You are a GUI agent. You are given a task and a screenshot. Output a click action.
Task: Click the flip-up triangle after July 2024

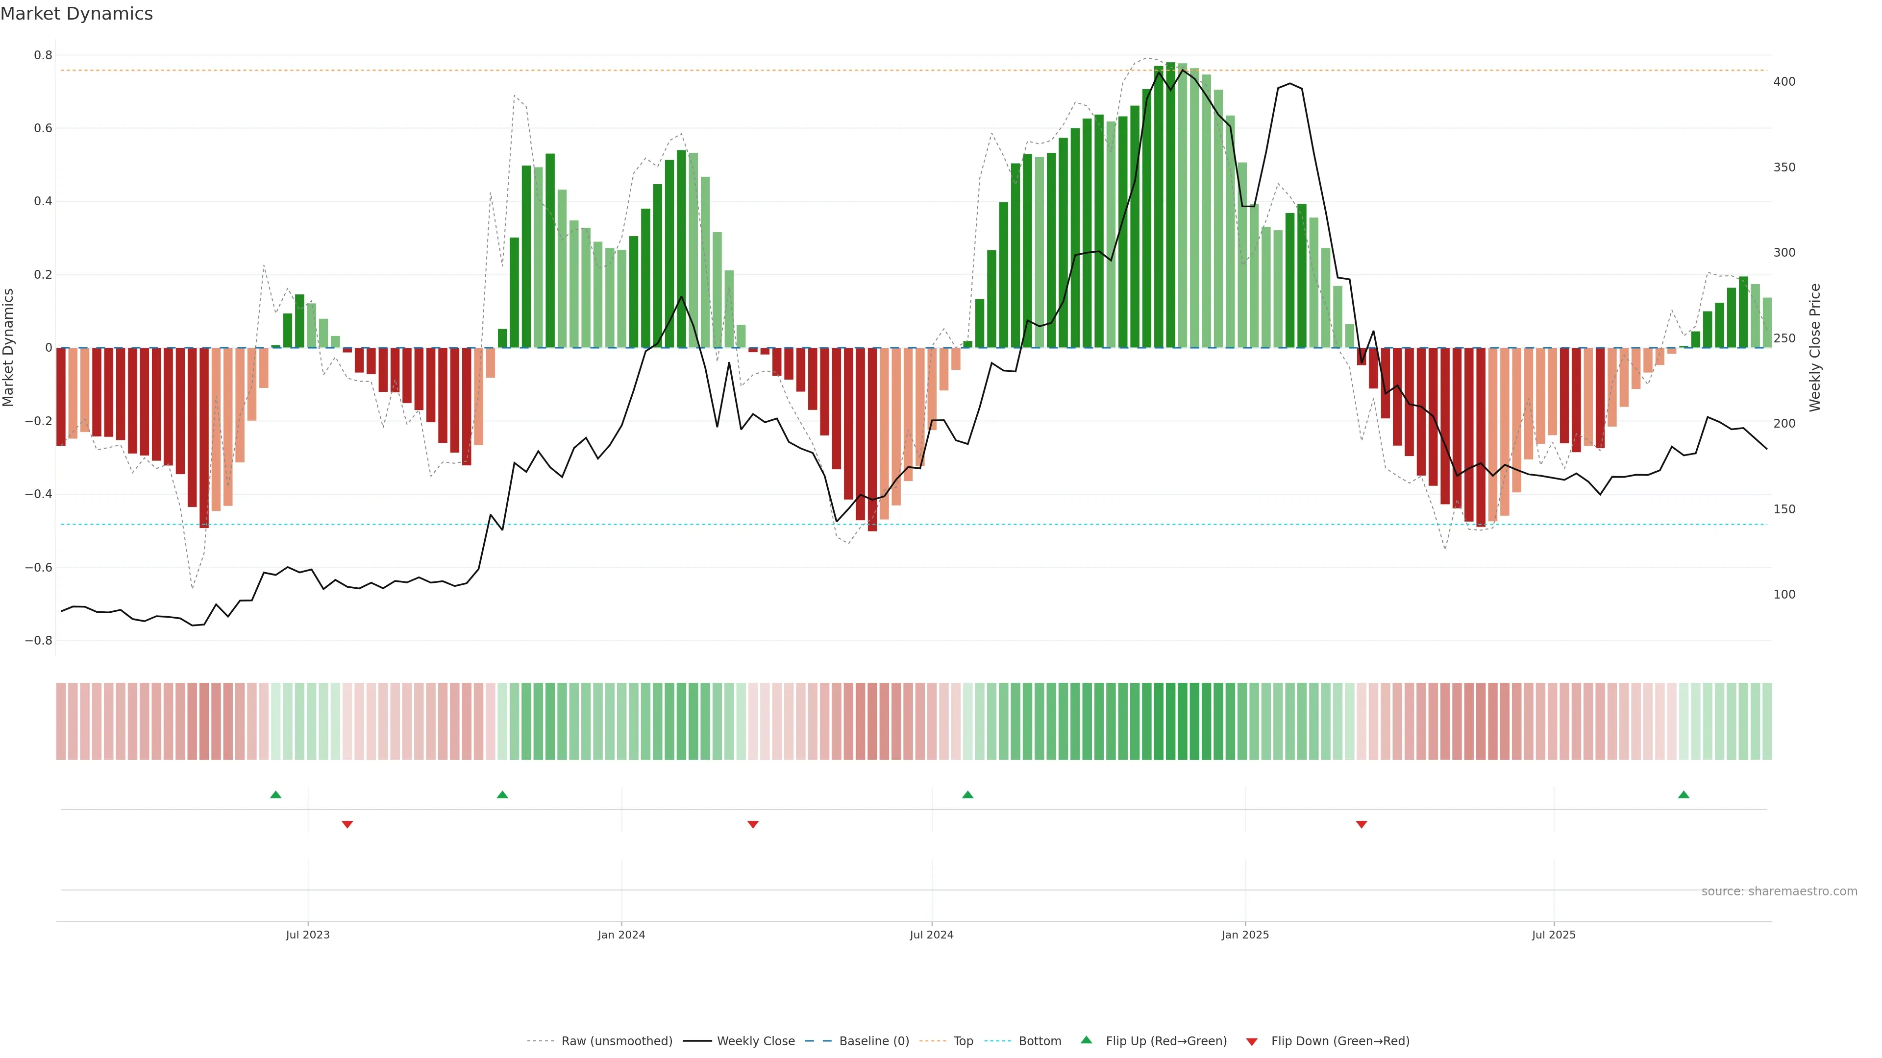pyautogui.click(x=967, y=794)
